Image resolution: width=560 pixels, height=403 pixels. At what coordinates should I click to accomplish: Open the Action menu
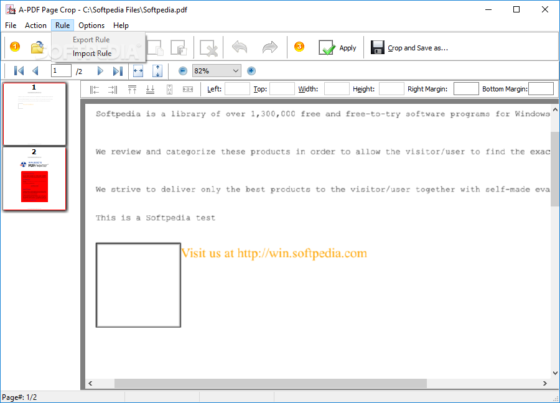[35, 25]
